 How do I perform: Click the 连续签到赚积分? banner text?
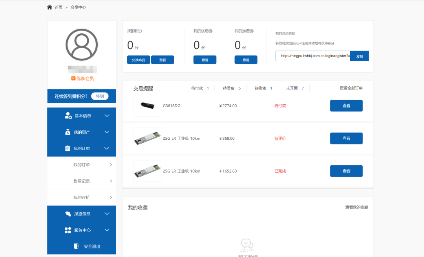click(71, 96)
